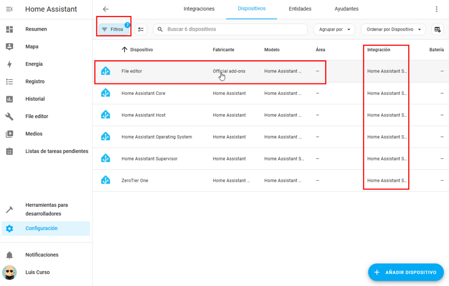Open Historial in the sidebar
The width and height of the screenshot is (449, 286).
[x=35, y=99]
